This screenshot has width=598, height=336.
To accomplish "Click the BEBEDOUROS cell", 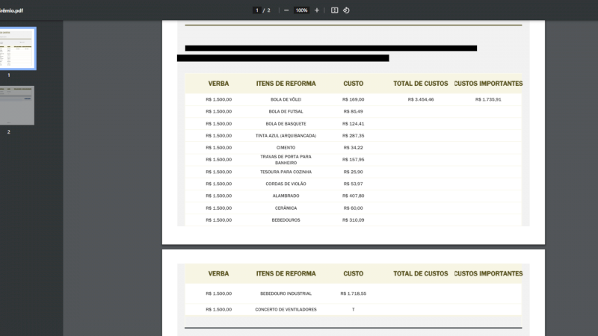I will pyautogui.click(x=286, y=220).
